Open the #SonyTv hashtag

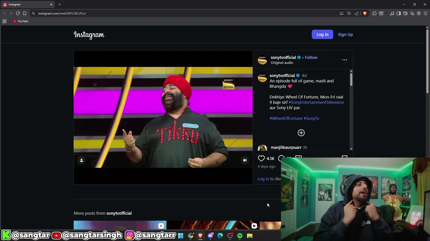click(x=311, y=118)
